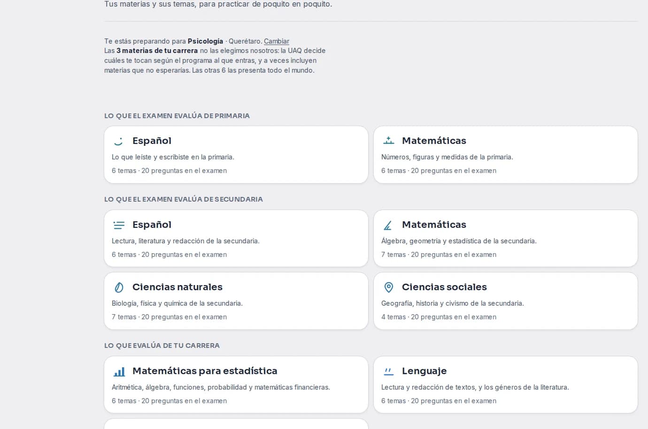Click the Español primaria smile icon
Viewport: 648px width, 429px height.
119,141
